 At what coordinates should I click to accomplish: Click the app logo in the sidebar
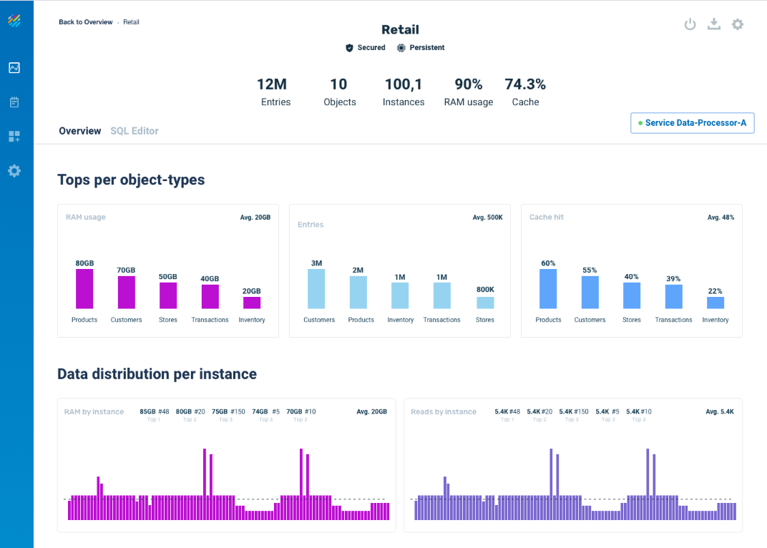point(14,21)
